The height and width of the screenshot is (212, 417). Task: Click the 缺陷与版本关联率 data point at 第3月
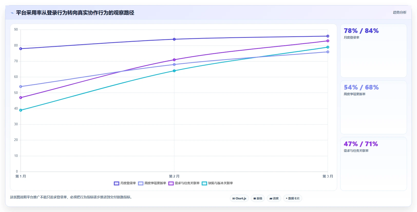[328, 47]
